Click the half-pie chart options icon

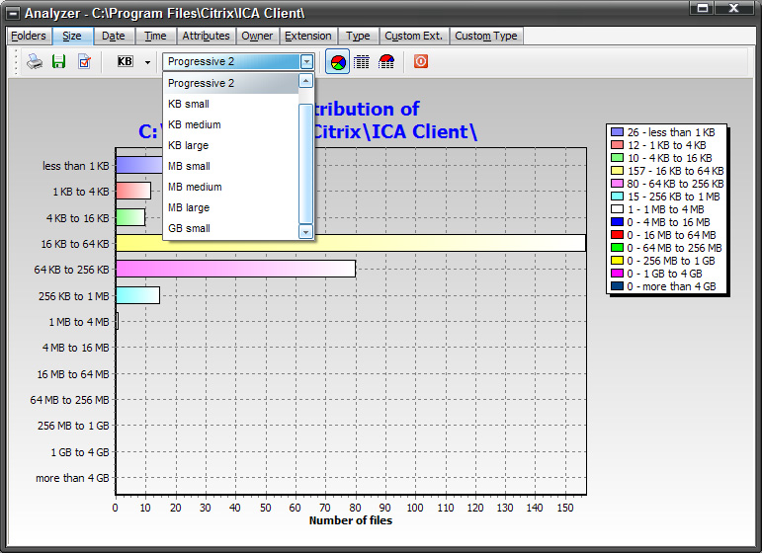tap(387, 61)
